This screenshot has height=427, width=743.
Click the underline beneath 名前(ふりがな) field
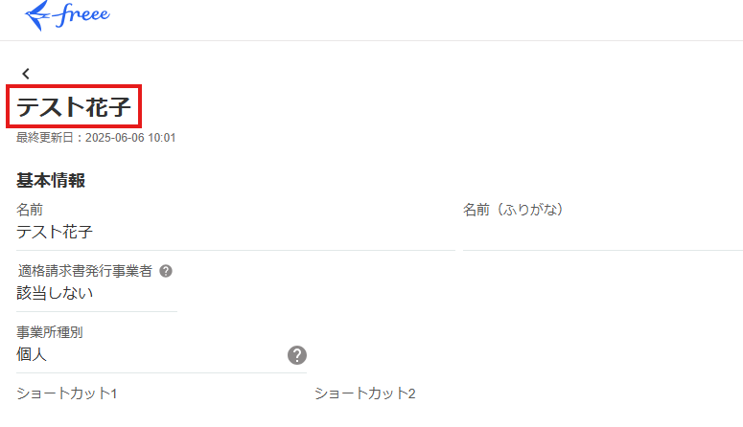tap(602, 250)
